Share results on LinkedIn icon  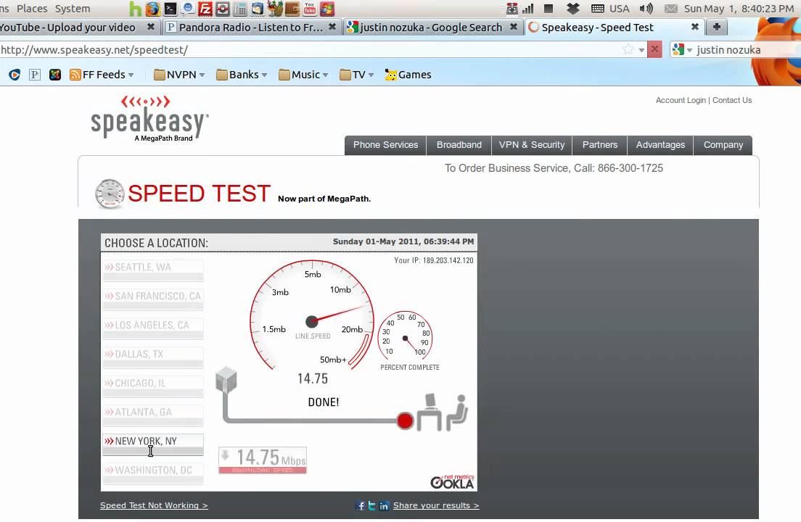[x=384, y=505]
